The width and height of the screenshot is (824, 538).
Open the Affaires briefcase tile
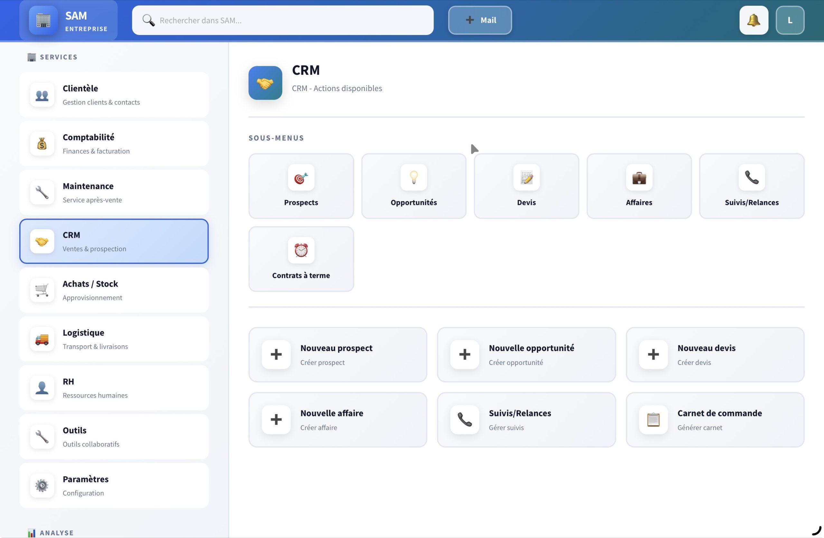point(639,186)
